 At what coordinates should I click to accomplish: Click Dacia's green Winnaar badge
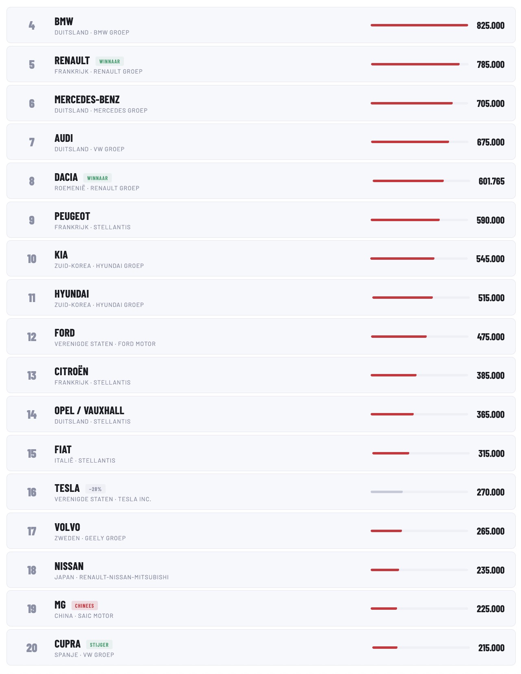coord(98,178)
